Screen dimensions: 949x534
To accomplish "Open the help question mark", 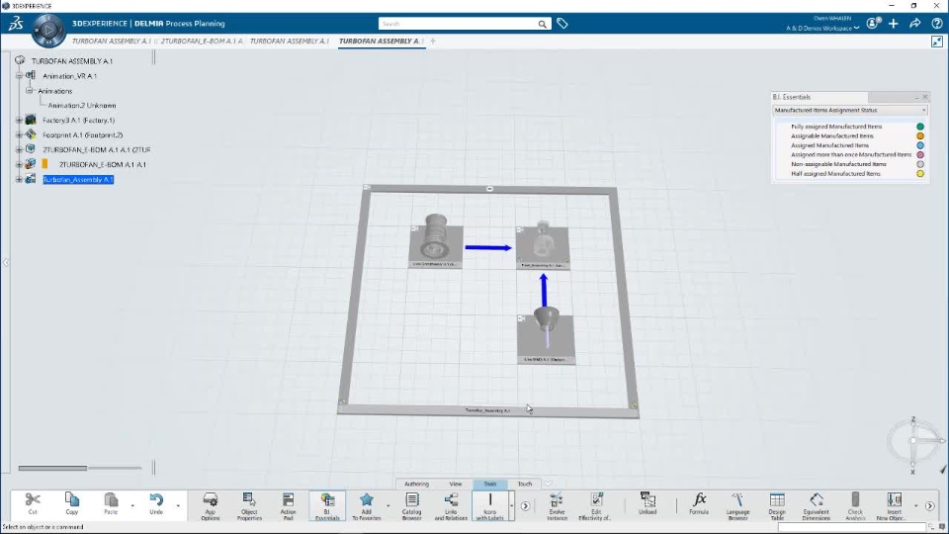I will coord(937,24).
